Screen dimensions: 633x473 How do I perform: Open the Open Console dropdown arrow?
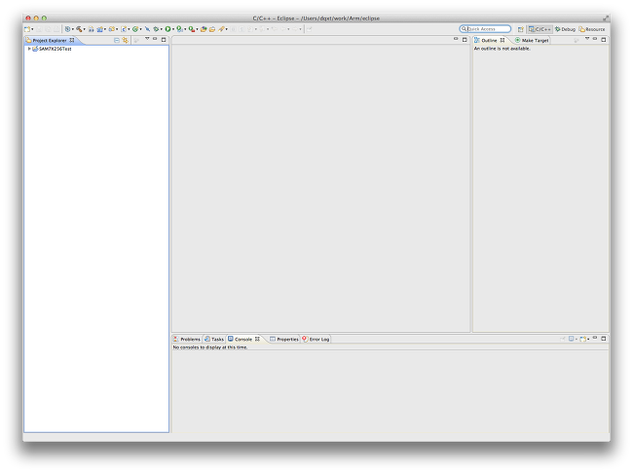588,339
